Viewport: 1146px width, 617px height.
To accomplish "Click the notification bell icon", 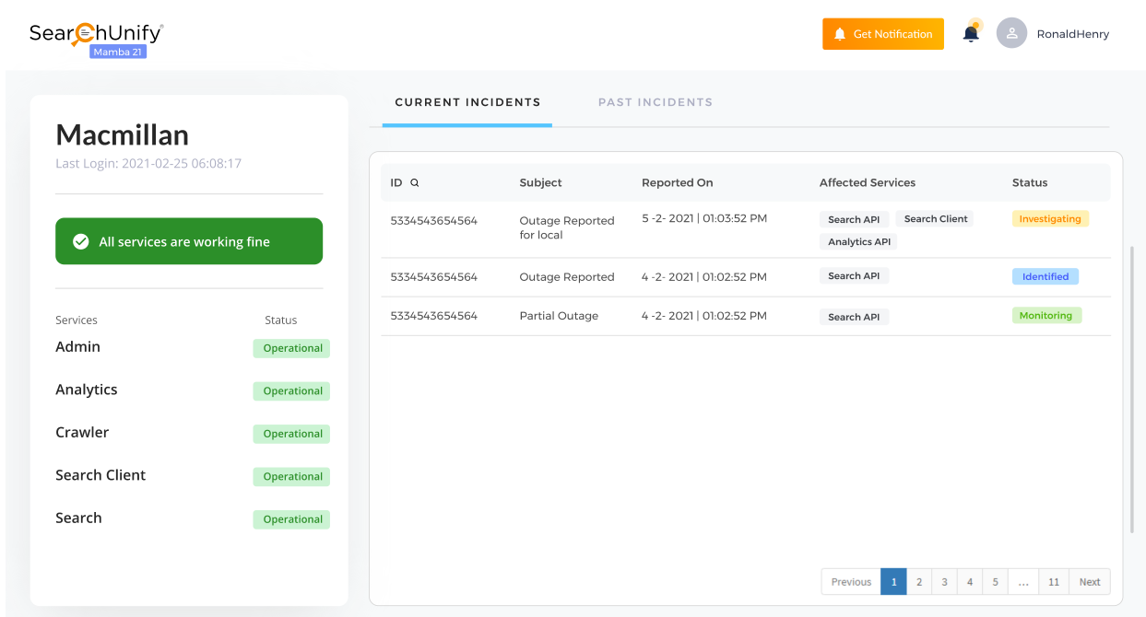I will (x=971, y=34).
